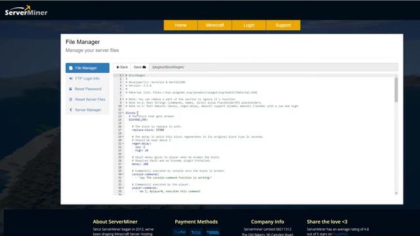
Task: Place cursor on the DIAMOND_ORE line
Action: click(138, 119)
